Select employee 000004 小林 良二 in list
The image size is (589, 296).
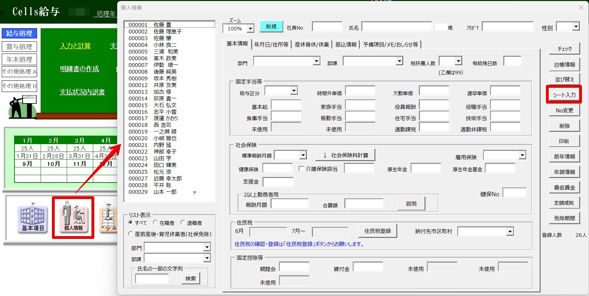(x=169, y=45)
